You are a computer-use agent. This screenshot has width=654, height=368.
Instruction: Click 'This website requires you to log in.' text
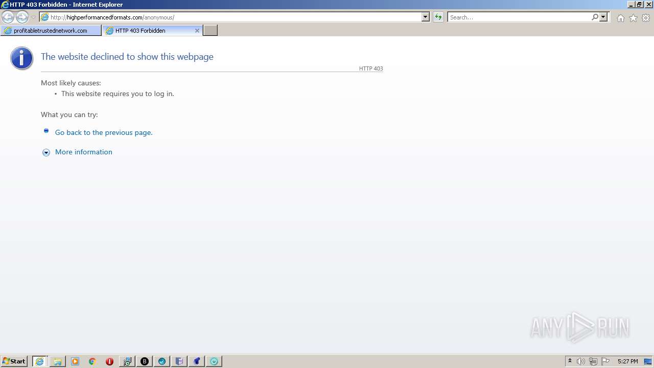click(118, 94)
